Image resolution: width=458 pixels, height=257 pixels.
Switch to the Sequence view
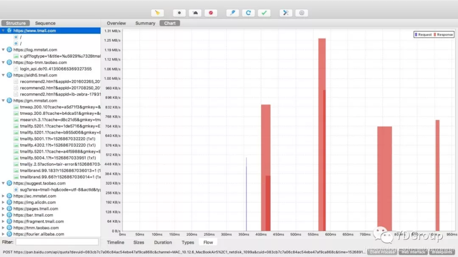tap(45, 23)
